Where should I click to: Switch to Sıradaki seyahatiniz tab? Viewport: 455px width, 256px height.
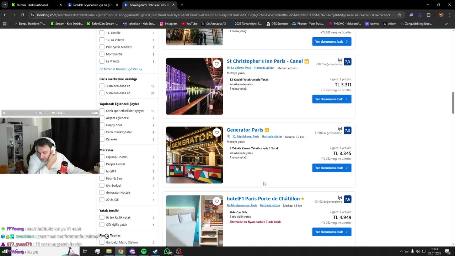(x=92, y=5)
